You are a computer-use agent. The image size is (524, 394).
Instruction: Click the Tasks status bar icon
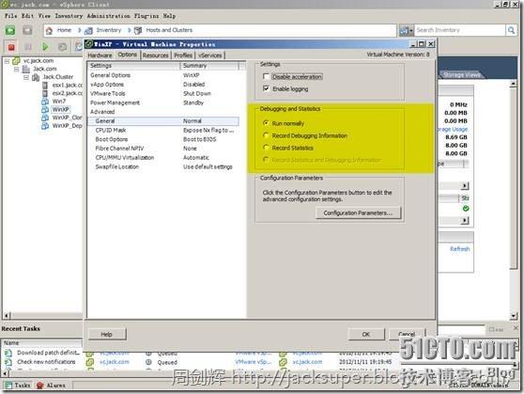tap(8, 386)
